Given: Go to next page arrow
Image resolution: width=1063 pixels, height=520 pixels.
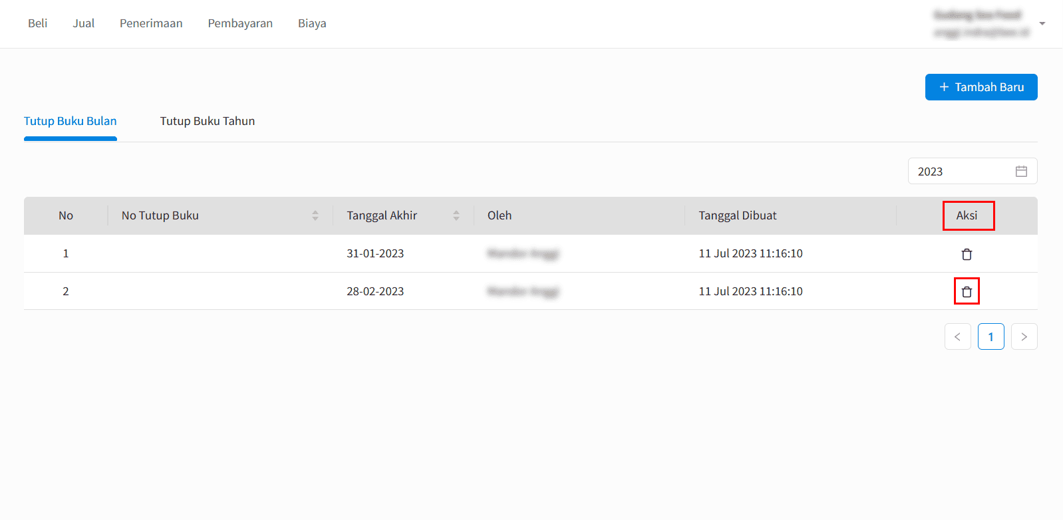Looking at the screenshot, I should [x=1024, y=336].
